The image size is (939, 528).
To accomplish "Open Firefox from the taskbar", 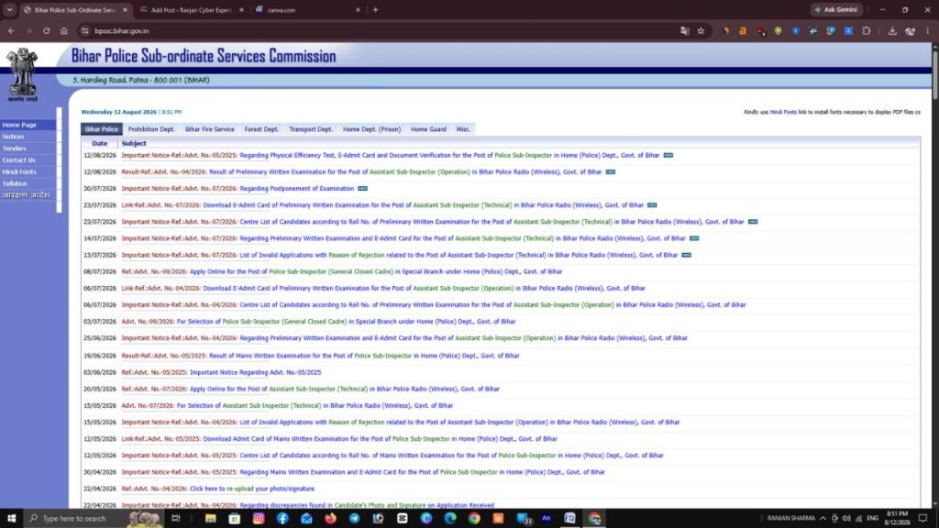I will pyautogui.click(x=330, y=518).
